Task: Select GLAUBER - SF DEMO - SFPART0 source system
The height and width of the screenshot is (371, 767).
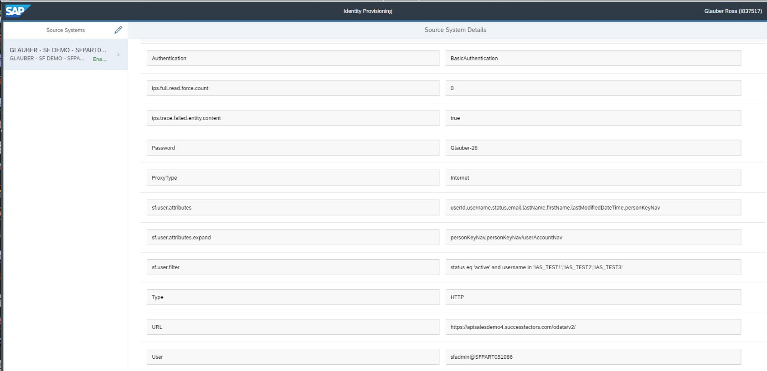Action: (66, 54)
